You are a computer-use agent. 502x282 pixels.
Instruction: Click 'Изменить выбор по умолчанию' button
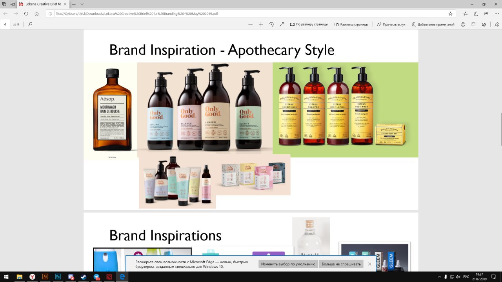tap(288, 264)
